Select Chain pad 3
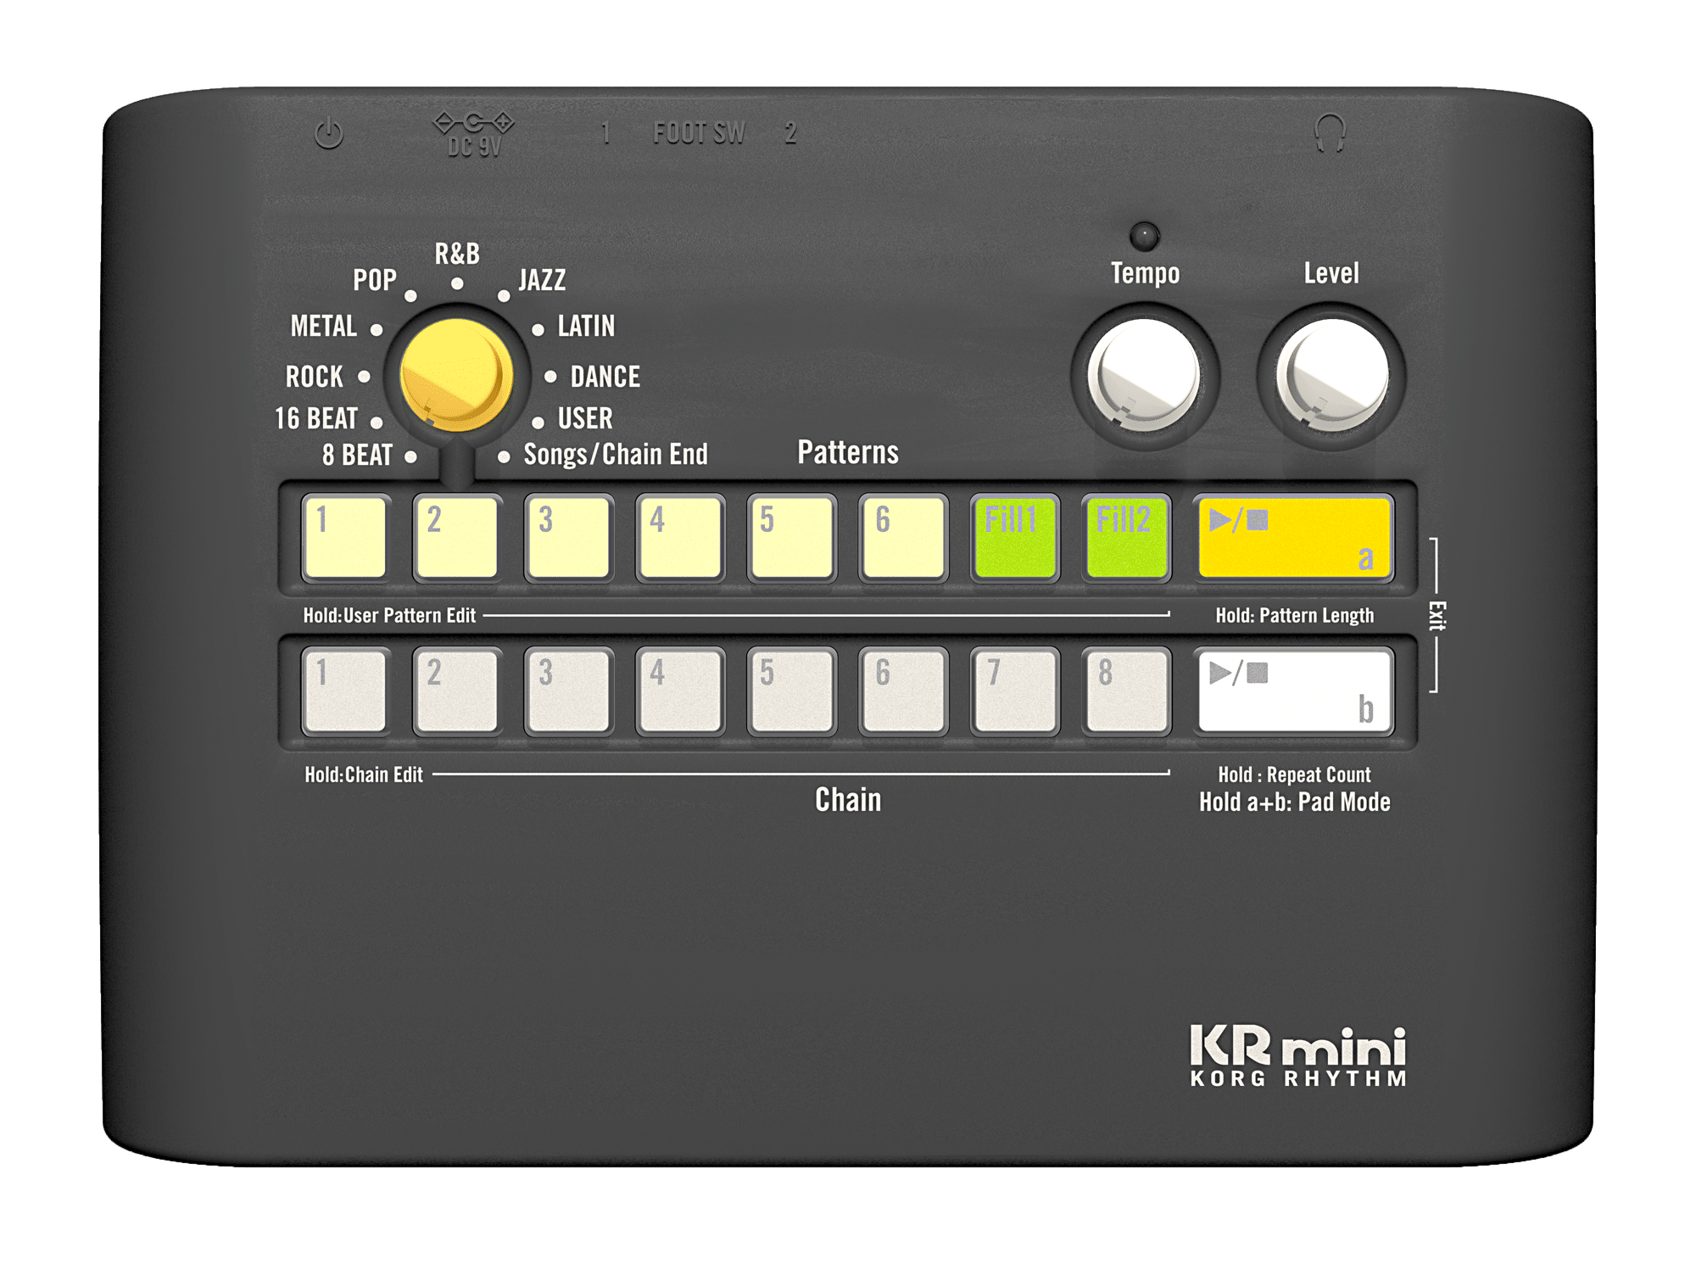 pyautogui.click(x=568, y=691)
